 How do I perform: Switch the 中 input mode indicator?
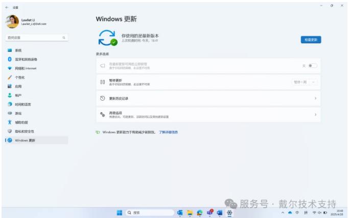tap(297, 213)
